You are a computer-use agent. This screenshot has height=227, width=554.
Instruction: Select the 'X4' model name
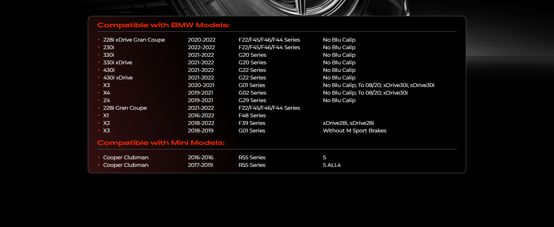[x=106, y=93]
